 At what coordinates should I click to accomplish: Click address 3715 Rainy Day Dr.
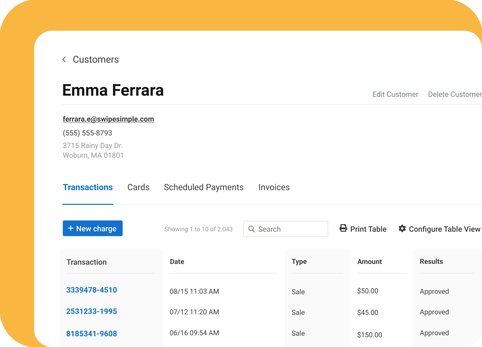point(93,146)
